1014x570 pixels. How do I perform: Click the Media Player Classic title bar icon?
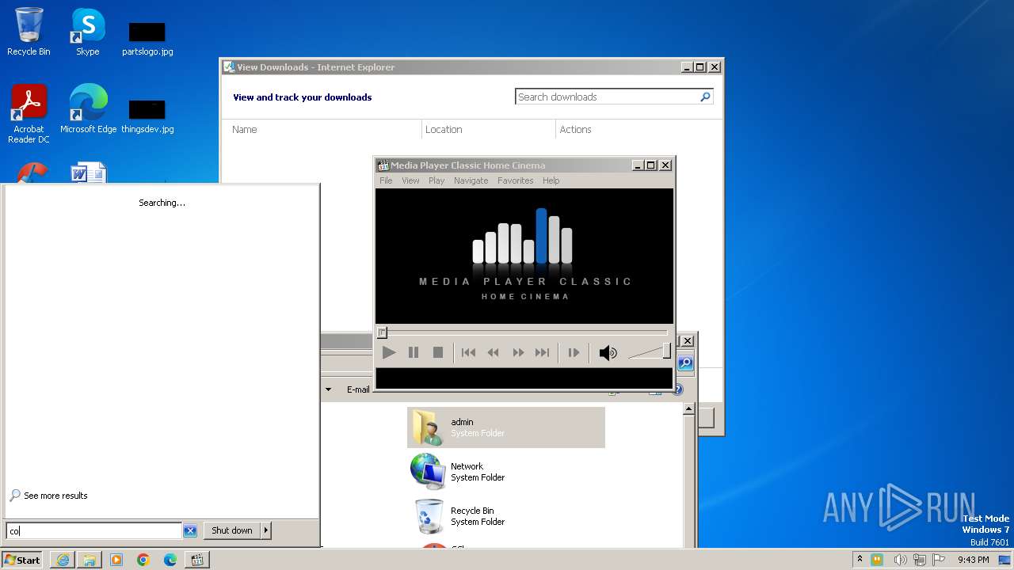(383, 165)
